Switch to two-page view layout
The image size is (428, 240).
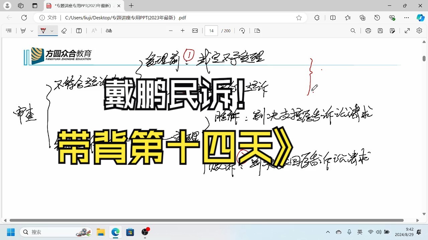257,31
